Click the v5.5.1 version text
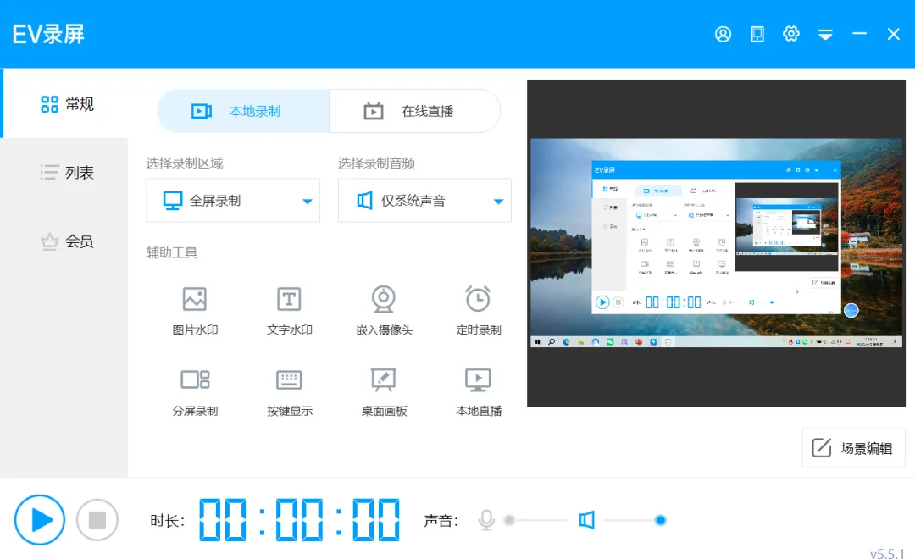 [x=887, y=553]
